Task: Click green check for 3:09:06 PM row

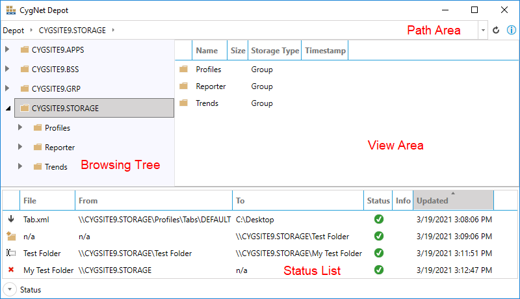Action: point(379,236)
